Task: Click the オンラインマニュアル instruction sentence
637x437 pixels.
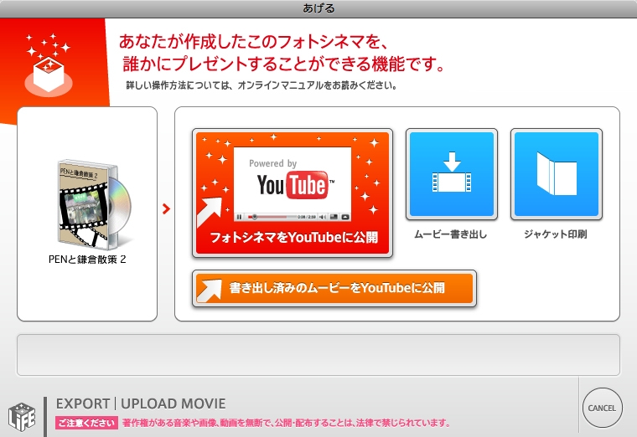Action: [262, 85]
